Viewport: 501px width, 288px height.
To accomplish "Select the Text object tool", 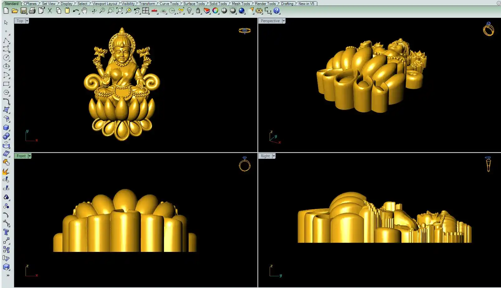I will coord(6,232).
